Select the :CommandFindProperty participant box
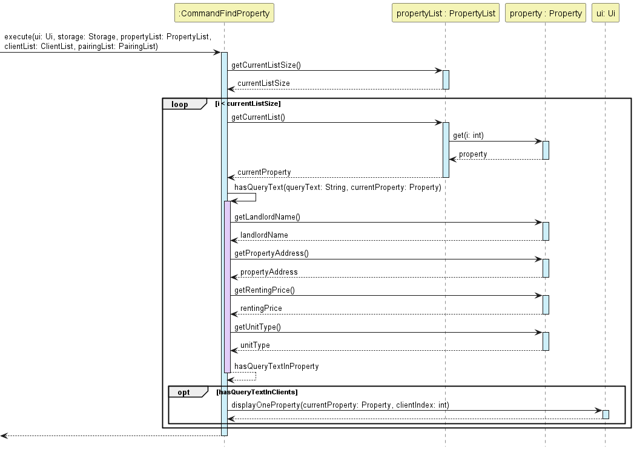Screen dimensions: 634x450 point(224,13)
